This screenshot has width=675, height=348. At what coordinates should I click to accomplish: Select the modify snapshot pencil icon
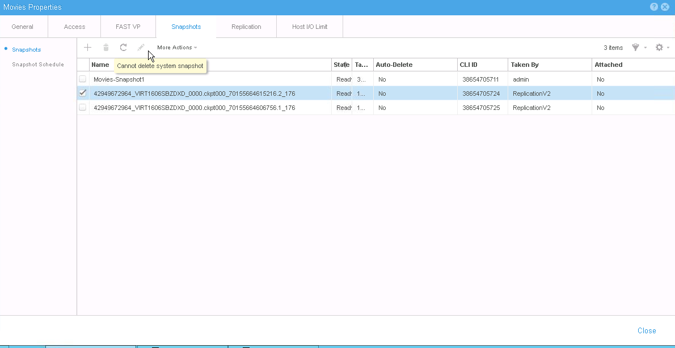point(141,47)
